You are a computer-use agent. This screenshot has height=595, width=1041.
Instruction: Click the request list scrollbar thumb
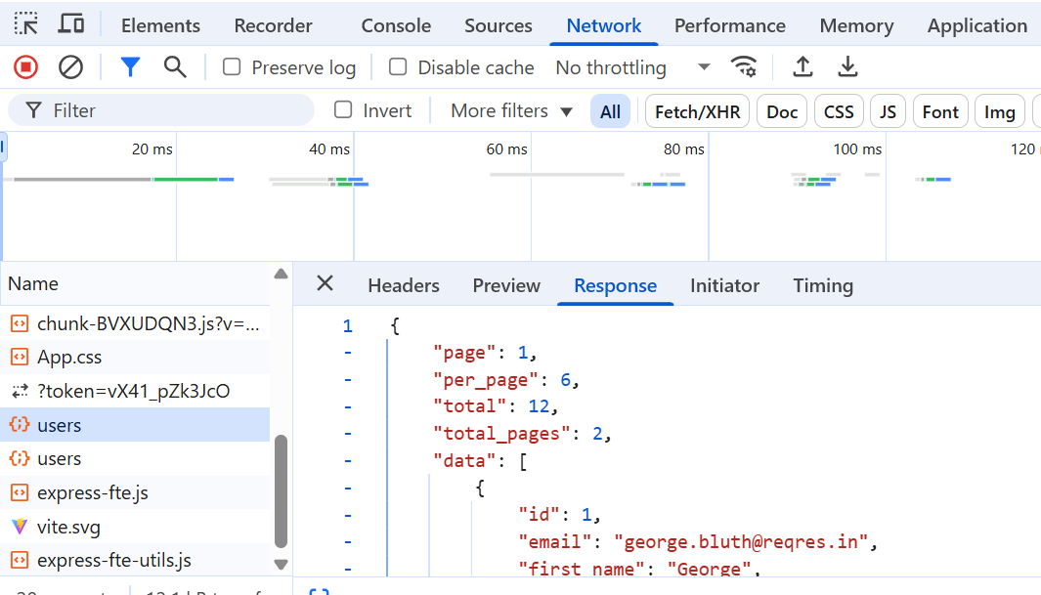[281, 490]
